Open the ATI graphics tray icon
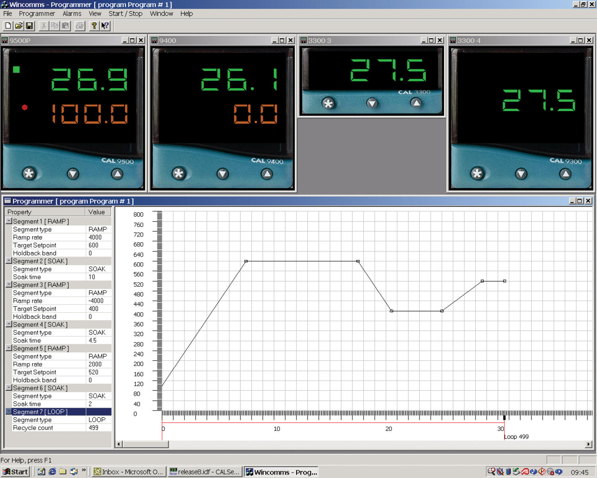This screenshot has height=478, width=597. pyautogui.click(x=525, y=472)
